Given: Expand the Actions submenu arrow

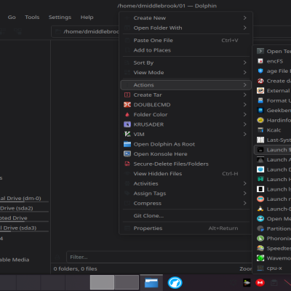Looking at the screenshot, I should [x=244, y=85].
